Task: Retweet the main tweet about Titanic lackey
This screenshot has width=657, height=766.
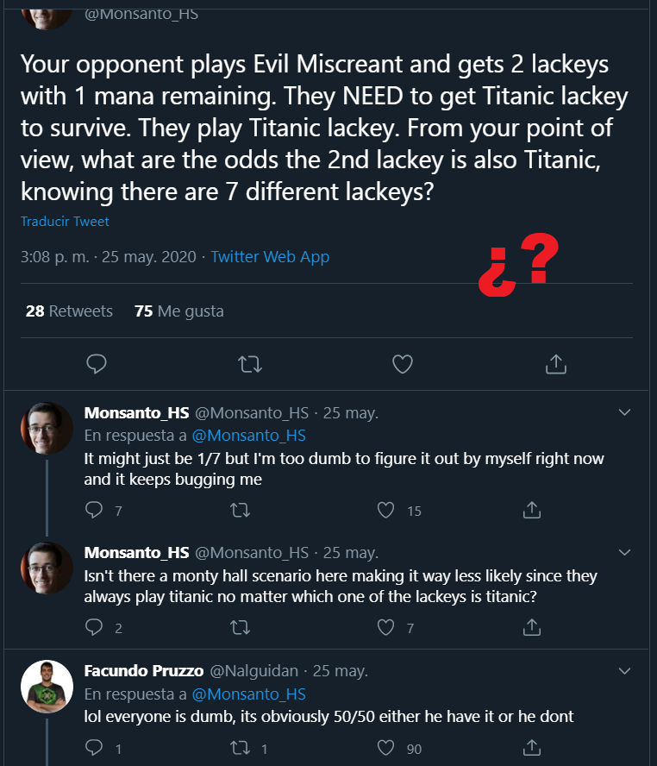Action: point(250,365)
